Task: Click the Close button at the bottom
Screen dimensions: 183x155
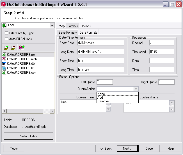Action: (x=149, y=149)
